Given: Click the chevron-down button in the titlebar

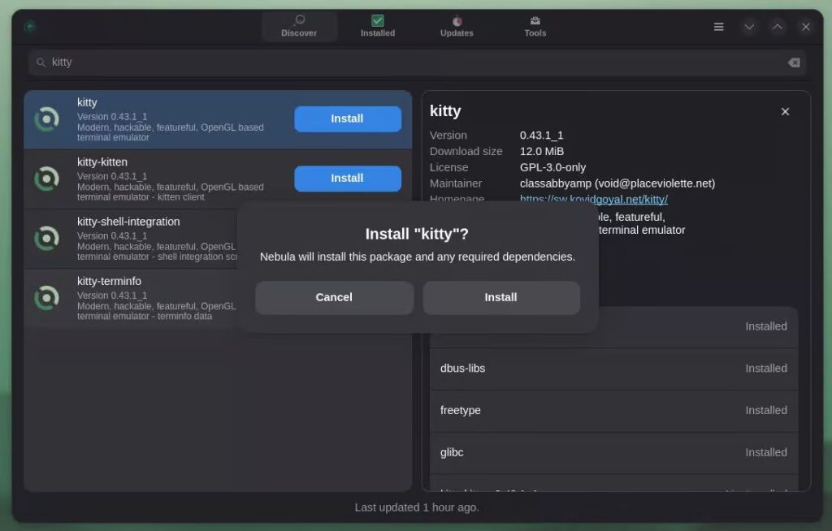Looking at the screenshot, I should pyautogui.click(x=749, y=26).
